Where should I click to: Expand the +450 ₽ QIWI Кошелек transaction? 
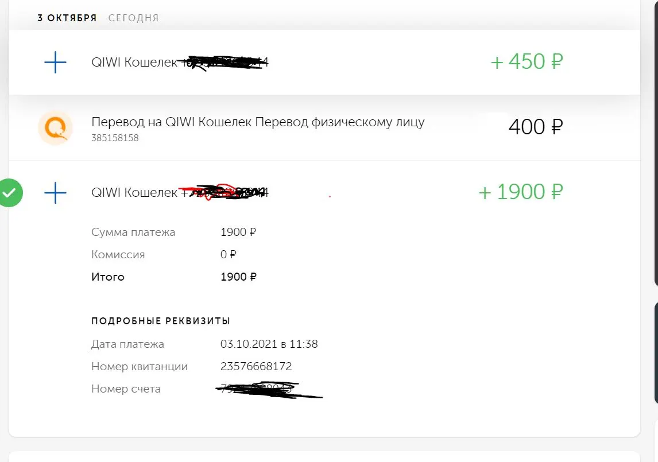324,62
